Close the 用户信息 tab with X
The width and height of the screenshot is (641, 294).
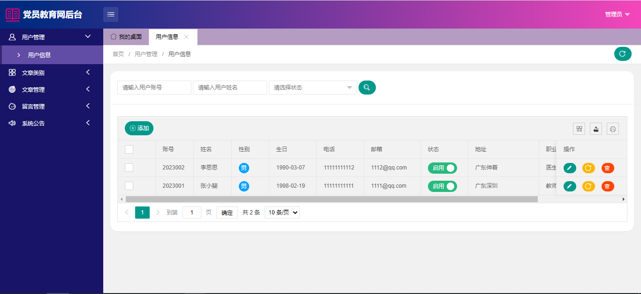[x=186, y=37]
